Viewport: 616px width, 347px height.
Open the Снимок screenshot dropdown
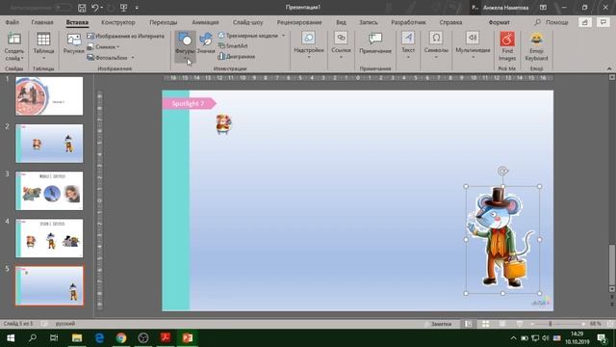click(103, 47)
